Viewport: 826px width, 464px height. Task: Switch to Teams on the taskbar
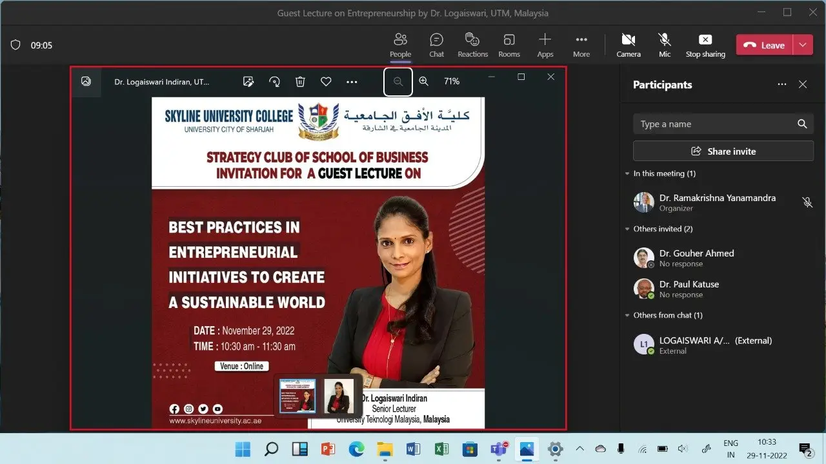(x=499, y=449)
